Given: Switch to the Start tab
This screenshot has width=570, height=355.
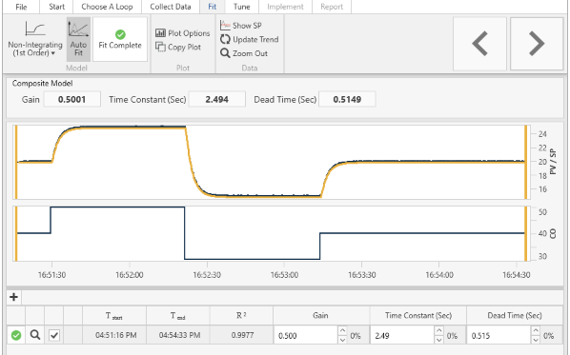Looking at the screenshot, I should click(56, 7).
